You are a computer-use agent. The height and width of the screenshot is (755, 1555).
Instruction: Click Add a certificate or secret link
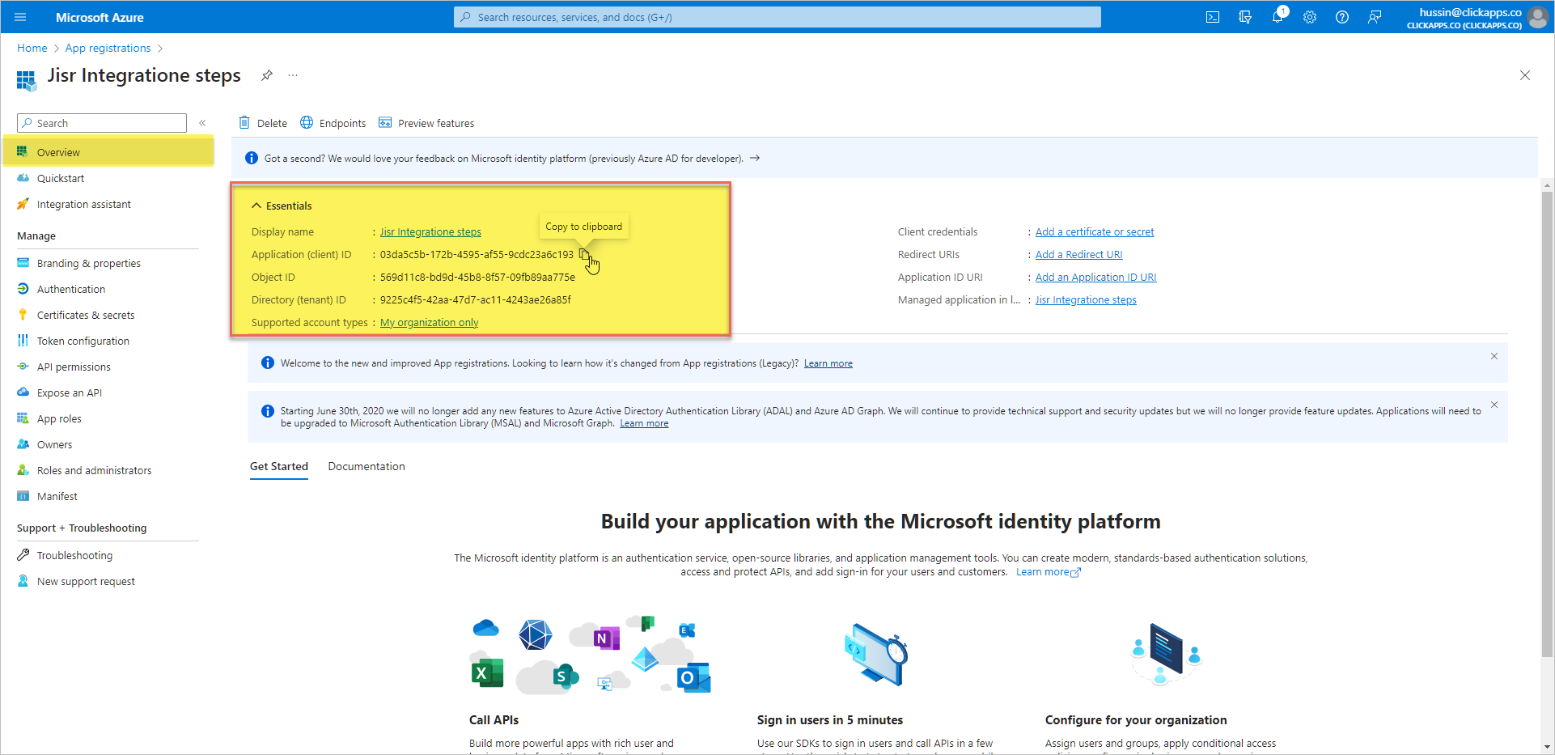pyautogui.click(x=1095, y=231)
